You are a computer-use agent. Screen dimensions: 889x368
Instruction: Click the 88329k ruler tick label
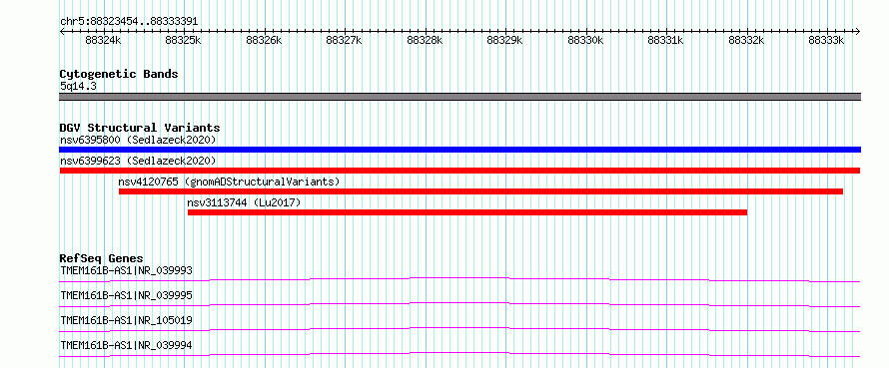click(505, 40)
